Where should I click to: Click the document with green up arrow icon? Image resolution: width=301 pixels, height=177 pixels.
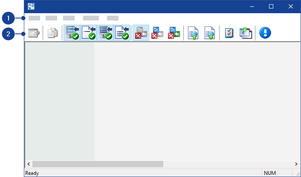(194, 33)
